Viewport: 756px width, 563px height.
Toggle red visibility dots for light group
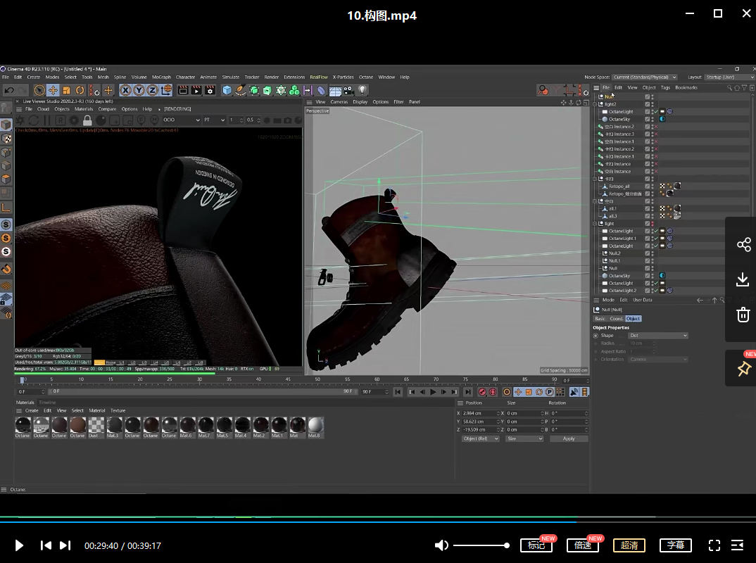[x=653, y=224]
